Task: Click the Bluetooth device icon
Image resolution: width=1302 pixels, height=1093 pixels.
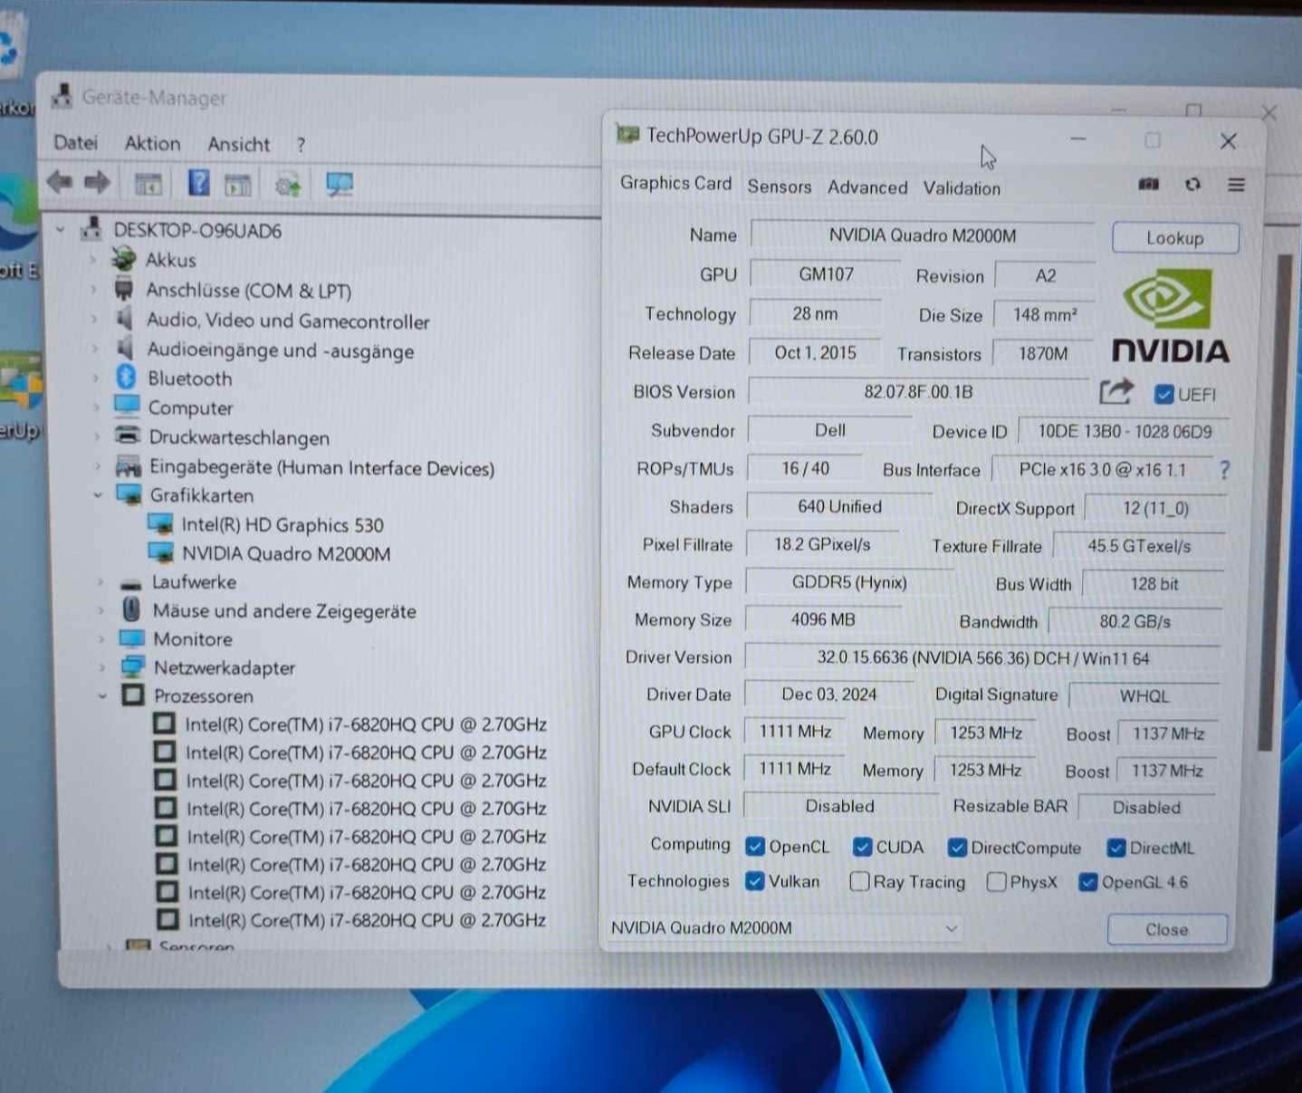Action: (x=126, y=378)
